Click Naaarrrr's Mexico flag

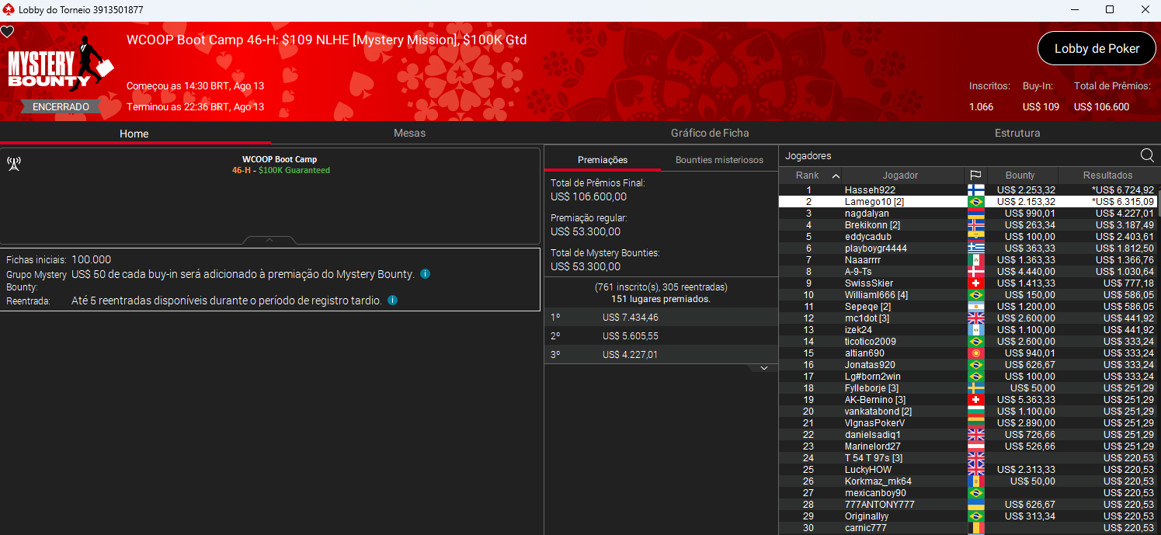tap(976, 260)
